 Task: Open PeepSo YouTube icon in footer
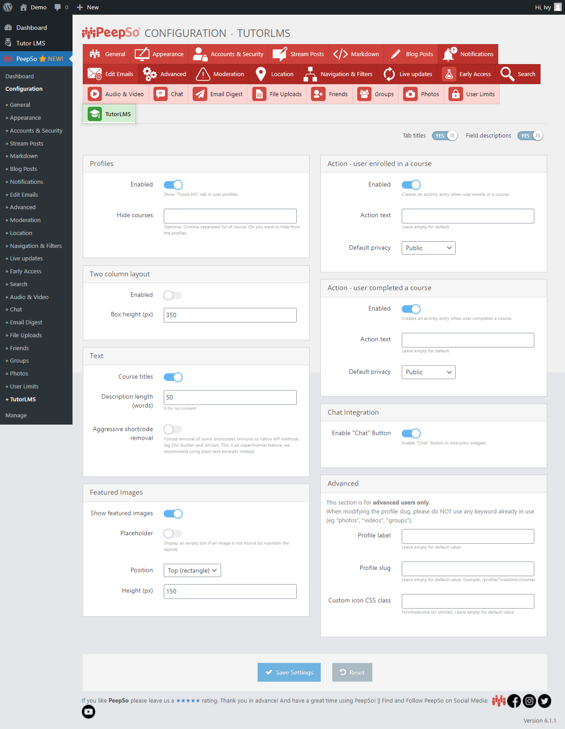click(x=89, y=712)
